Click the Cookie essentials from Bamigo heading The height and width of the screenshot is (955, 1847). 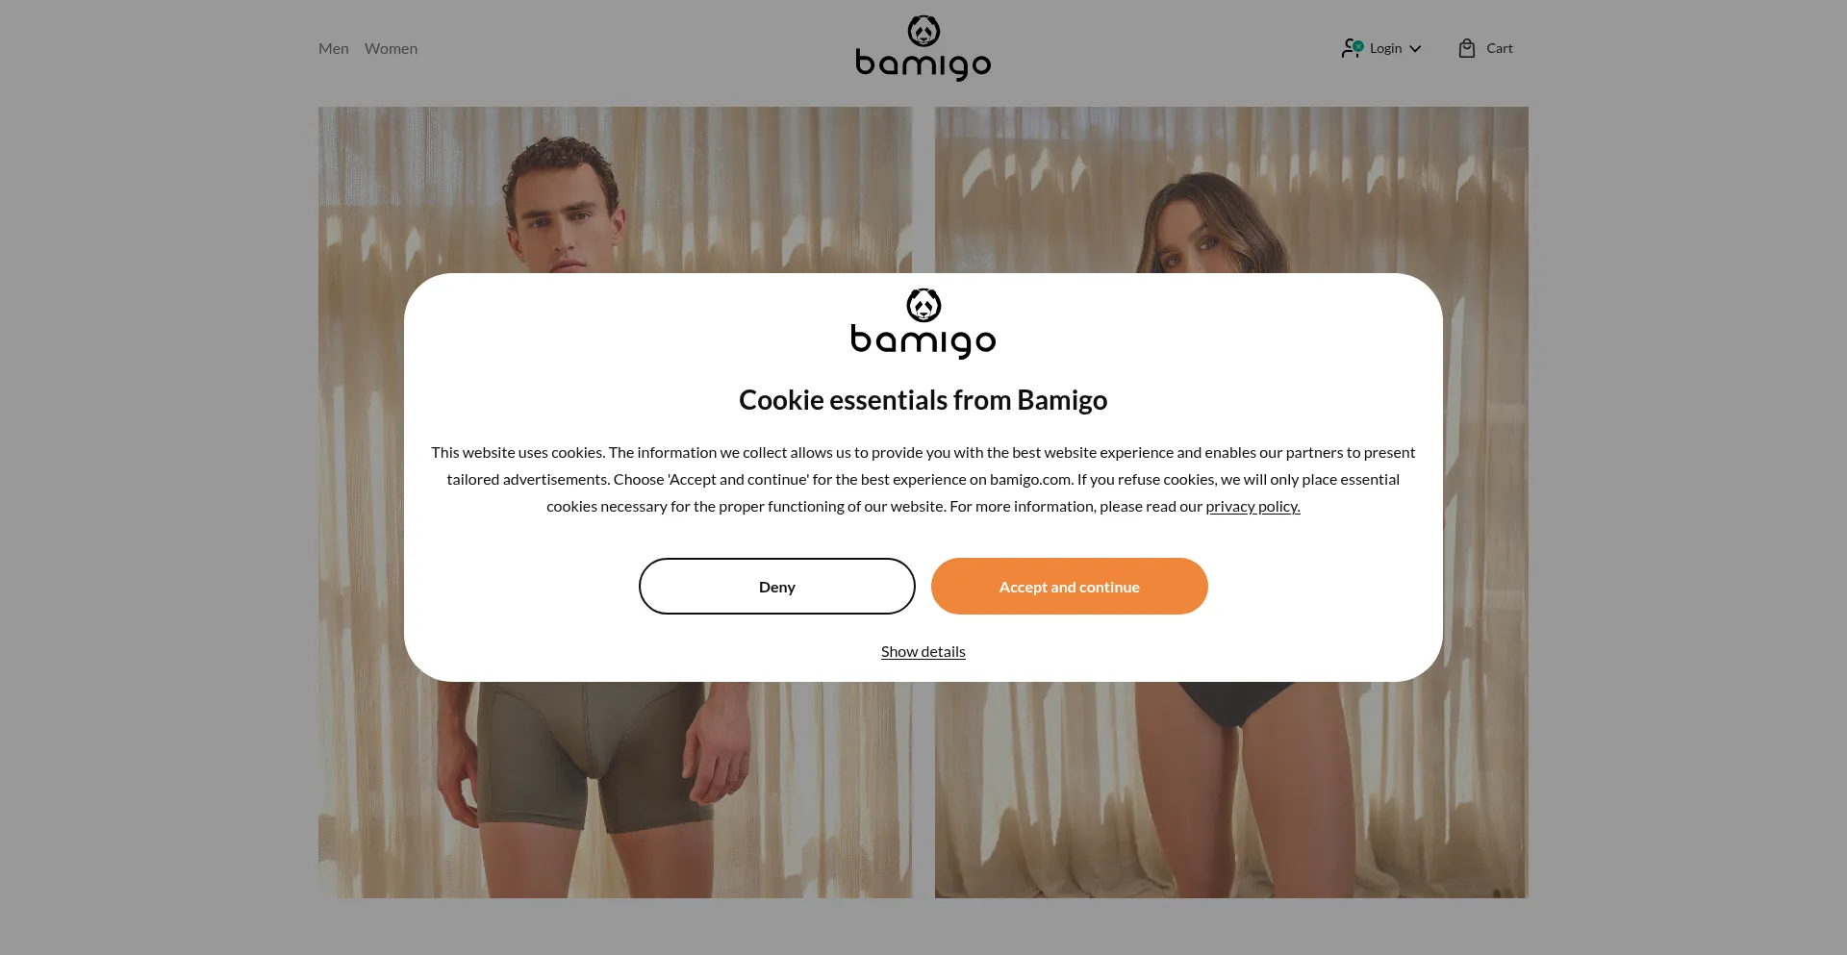pyautogui.click(x=923, y=400)
